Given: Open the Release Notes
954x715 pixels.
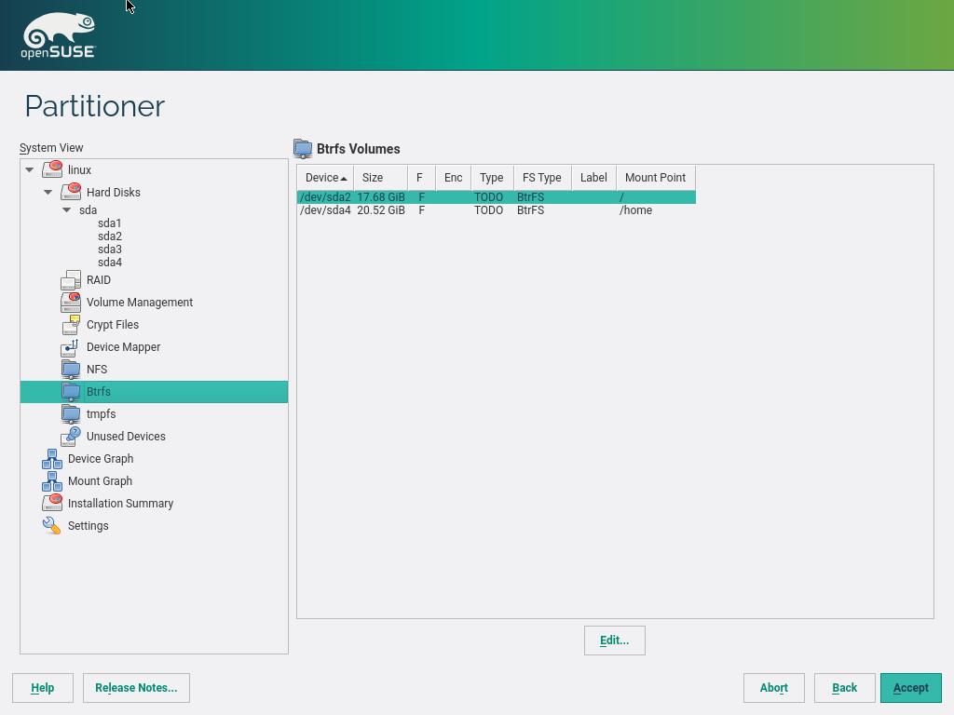Looking at the screenshot, I should (x=136, y=688).
